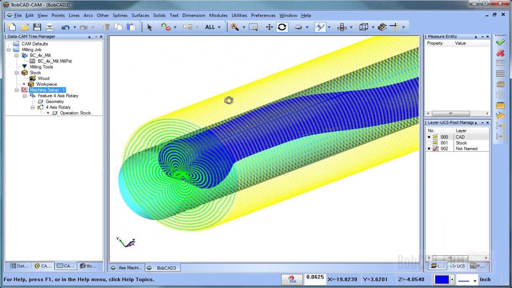Click the No. column header in layers

click(440, 130)
